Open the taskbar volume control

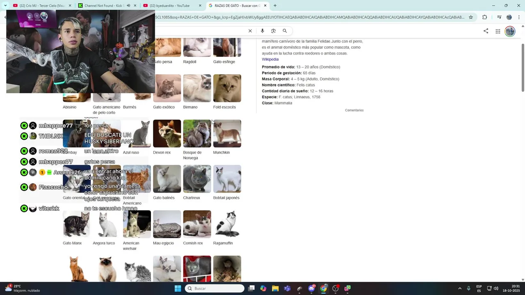pos(496,288)
